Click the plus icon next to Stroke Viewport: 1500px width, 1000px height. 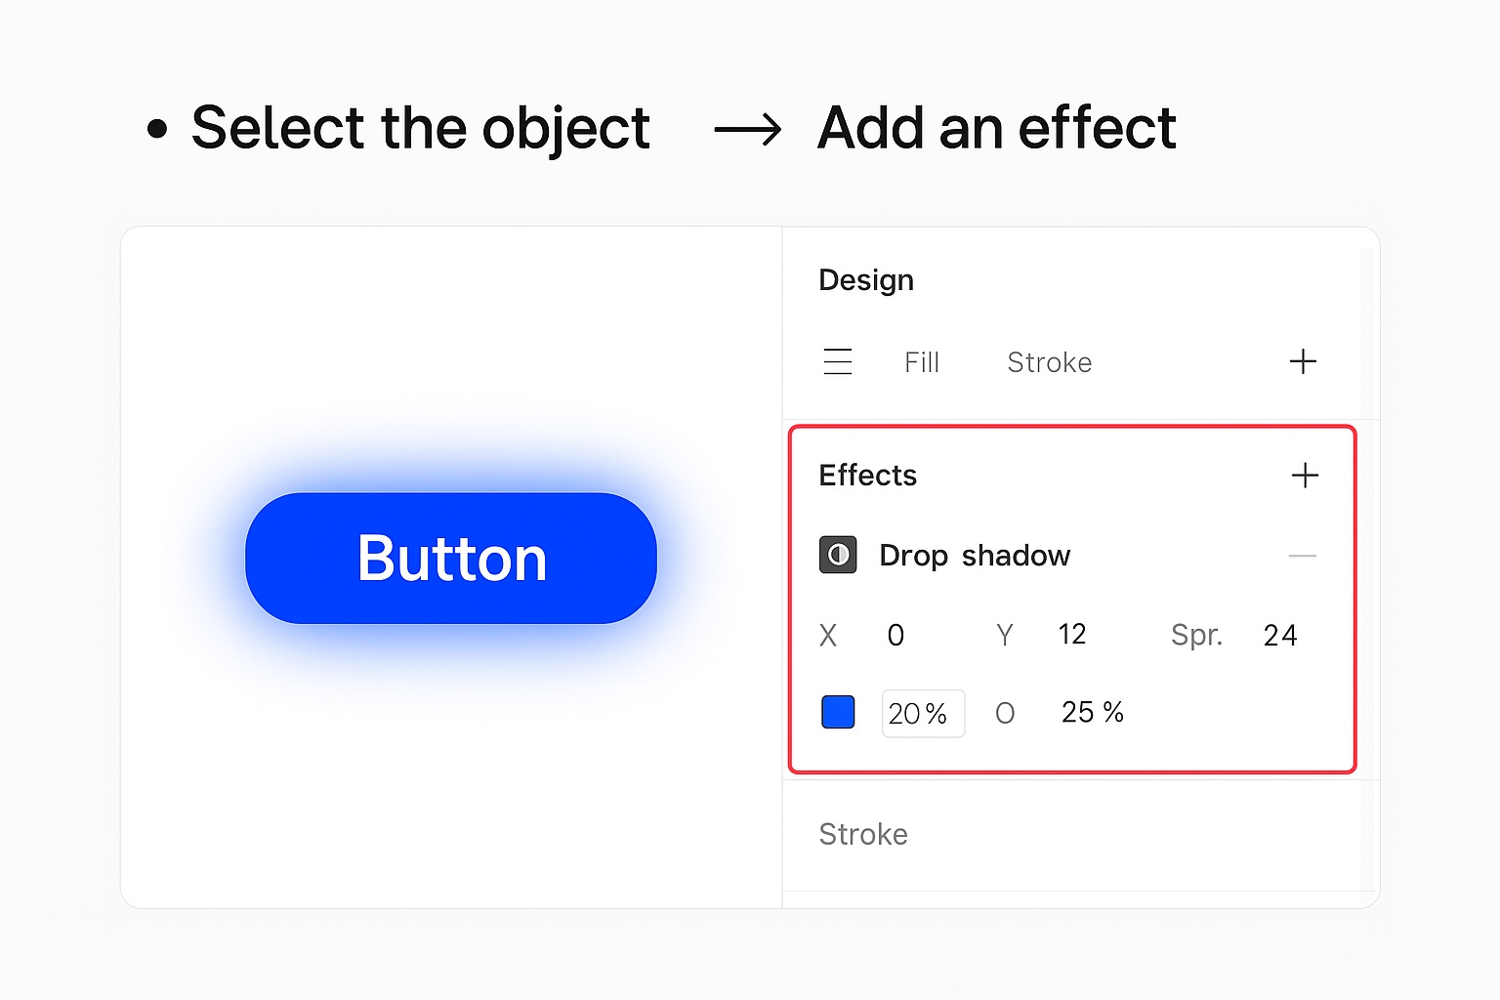point(1303,361)
